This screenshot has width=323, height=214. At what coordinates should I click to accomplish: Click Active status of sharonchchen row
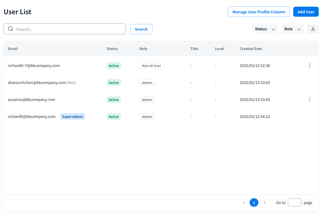[114, 82]
